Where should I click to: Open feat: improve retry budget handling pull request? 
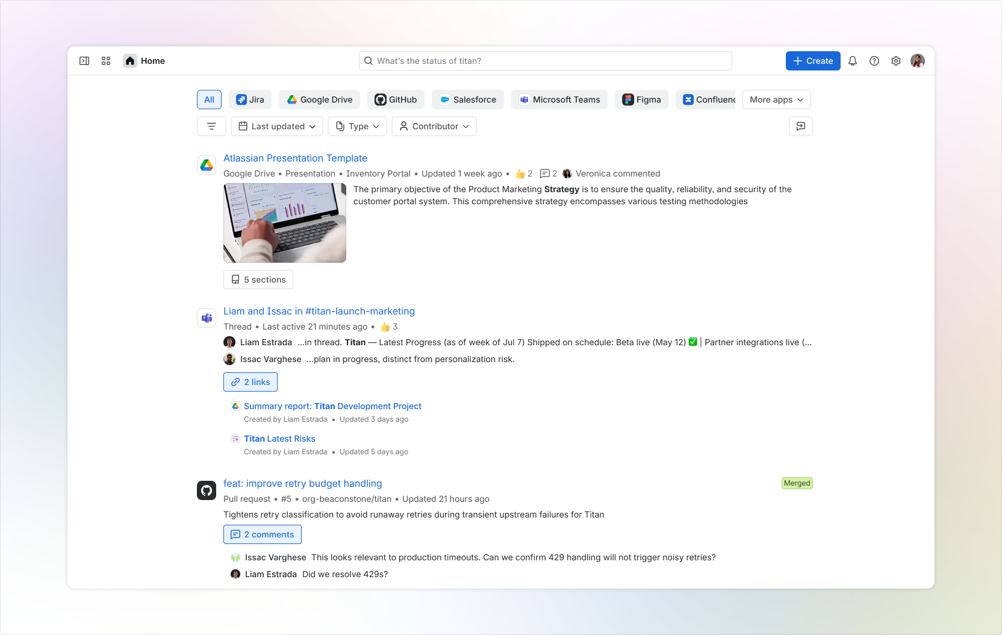(302, 483)
